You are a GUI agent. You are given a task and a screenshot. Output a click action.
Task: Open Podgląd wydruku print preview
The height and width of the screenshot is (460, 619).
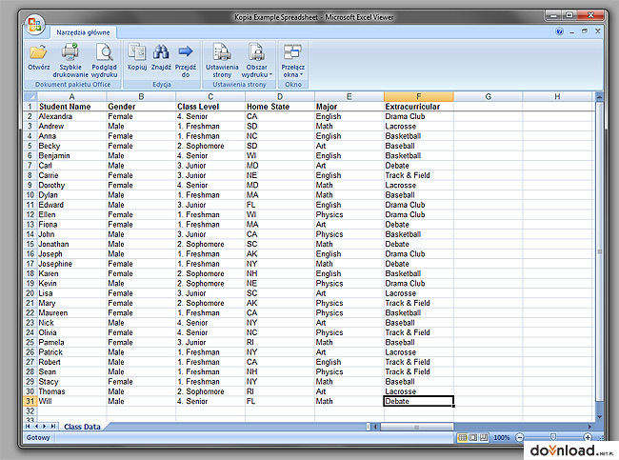[x=104, y=60]
